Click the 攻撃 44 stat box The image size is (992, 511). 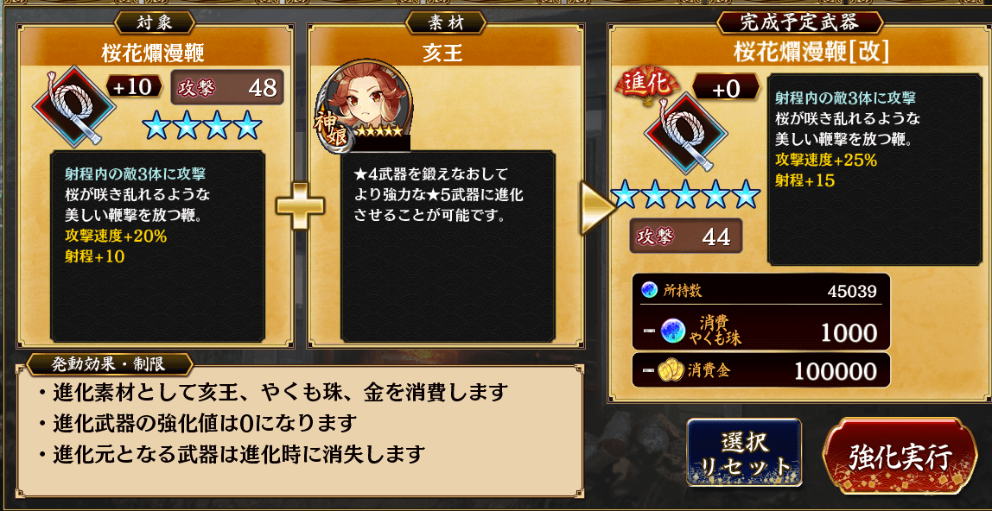pos(686,236)
